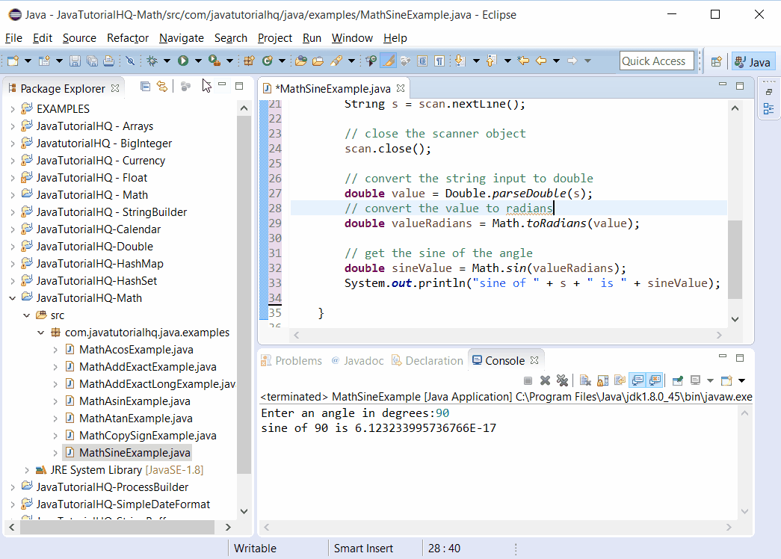Image resolution: width=781 pixels, height=559 pixels.
Task: Terminate the running console process
Action: click(x=528, y=380)
